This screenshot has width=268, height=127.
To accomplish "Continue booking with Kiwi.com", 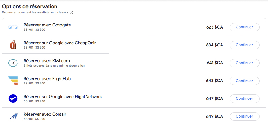I will coord(244,63).
